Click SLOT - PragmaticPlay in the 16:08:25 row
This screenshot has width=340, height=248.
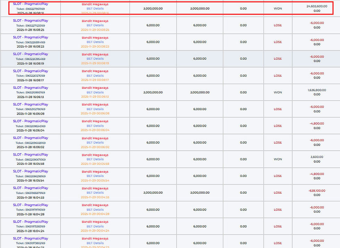click(x=31, y=20)
